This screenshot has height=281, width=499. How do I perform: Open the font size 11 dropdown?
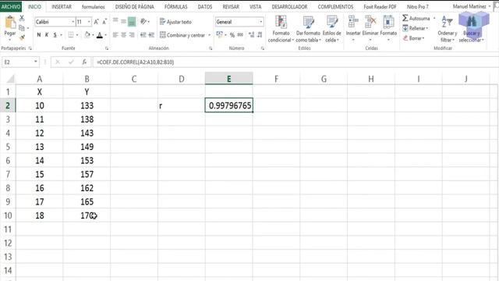pyautogui.click(x=89, y=22)
